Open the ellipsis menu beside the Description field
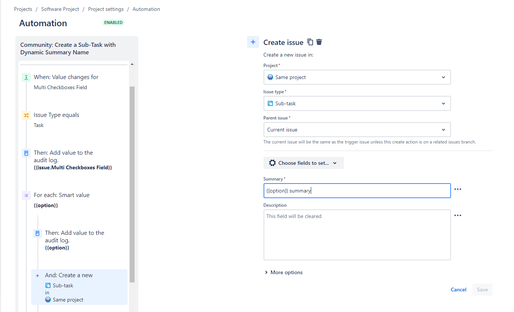The width and height of the screenshot is (514, 312). point(457,215)
